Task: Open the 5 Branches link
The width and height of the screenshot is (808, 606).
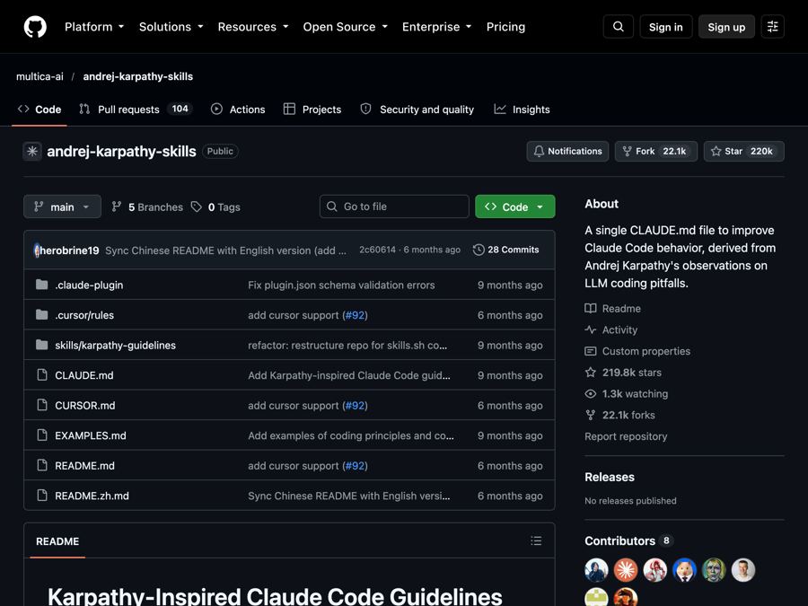Action: pyautogui.click(x=149, y=206)
